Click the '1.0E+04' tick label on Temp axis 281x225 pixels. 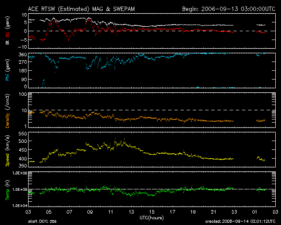click(20, 206)
